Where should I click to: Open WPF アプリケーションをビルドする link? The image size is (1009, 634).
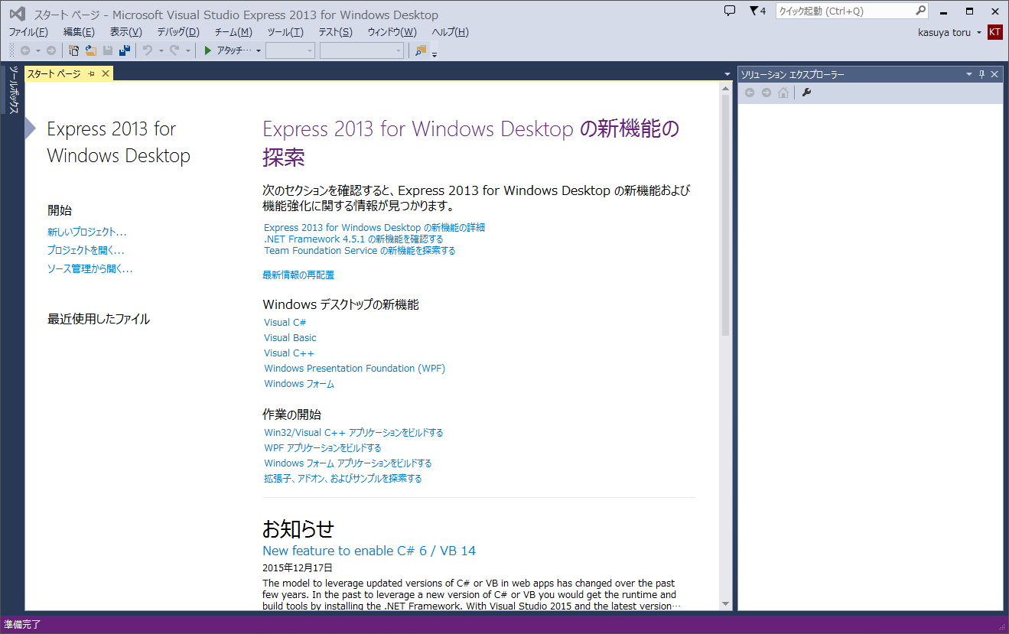click(323, 448)
